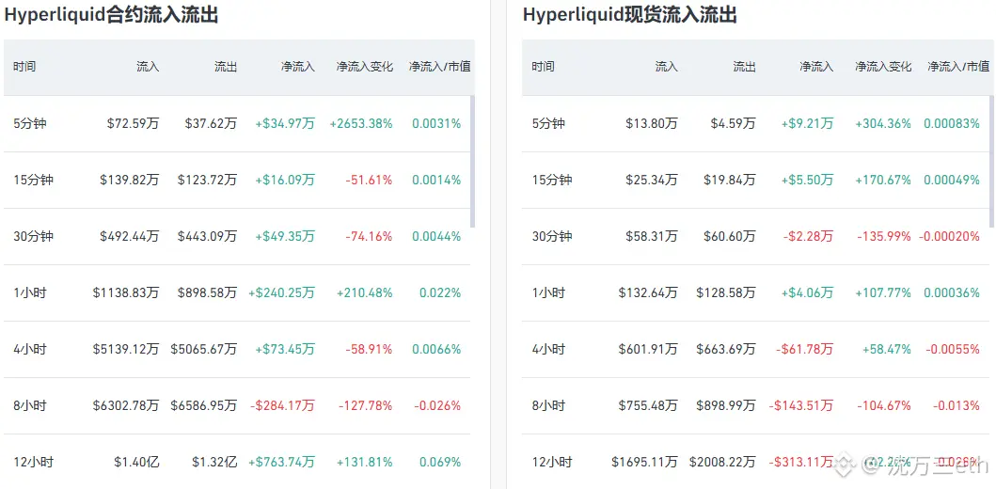Click the -74.16% change value
This screenshot has width=996, height=489.
point(369,237)
